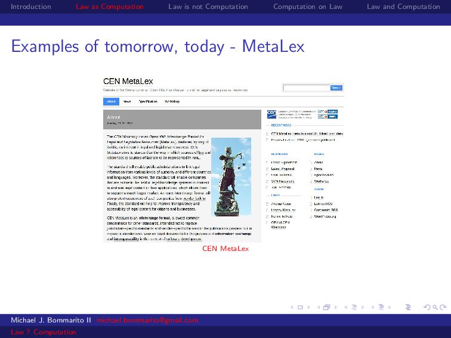
Task: Go to next section arrow
Action: [390, 307]
